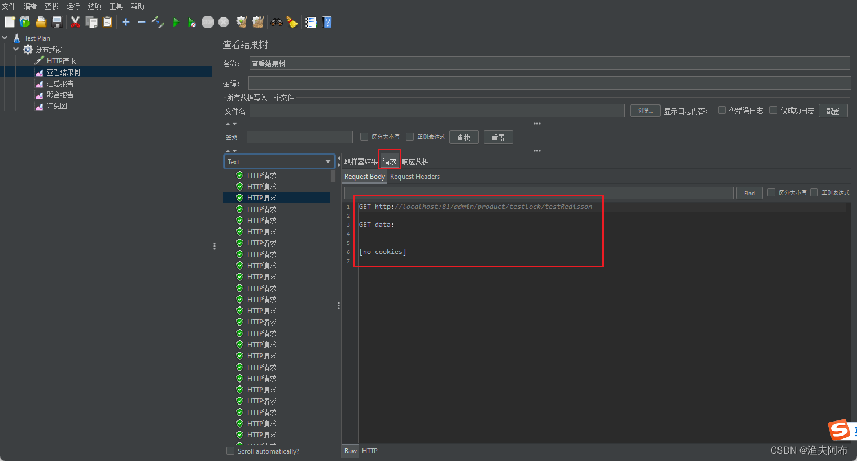857x461 pixels.
Task: Open the 查找 menu in menu bar
Action: (x=51, y=6)
